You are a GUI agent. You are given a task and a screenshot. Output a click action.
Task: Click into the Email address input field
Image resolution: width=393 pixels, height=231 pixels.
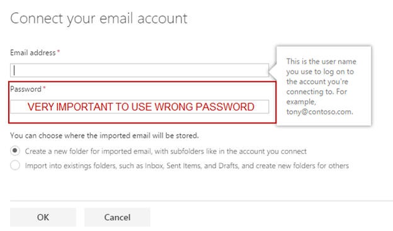tap(139, 70)
